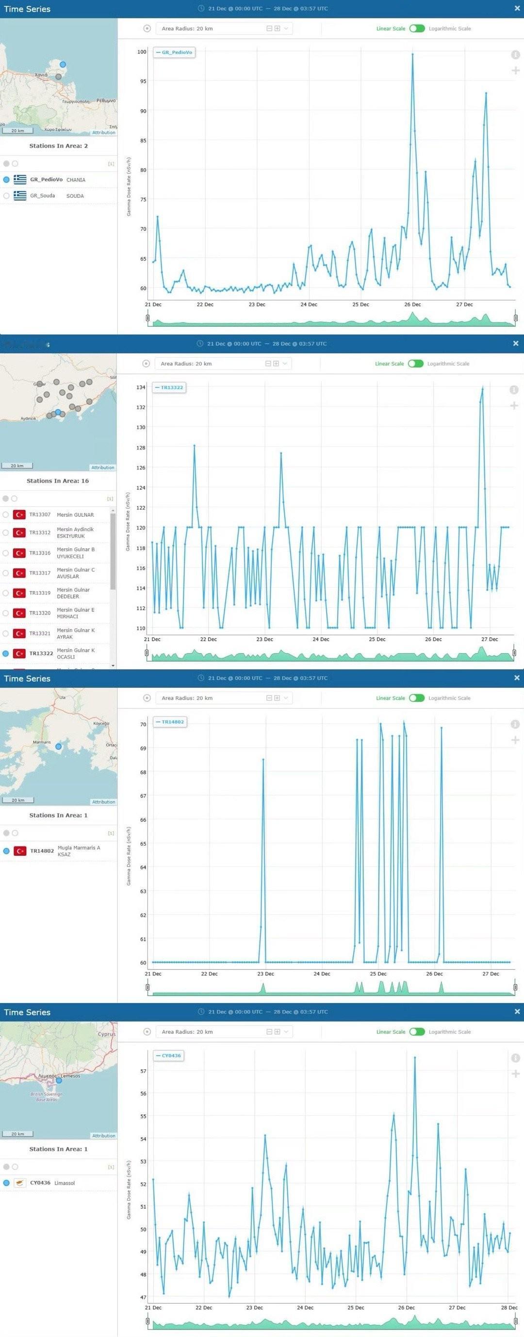Decrease area radius with minus icon in CY0436 panel

(x=269, y=1032)
